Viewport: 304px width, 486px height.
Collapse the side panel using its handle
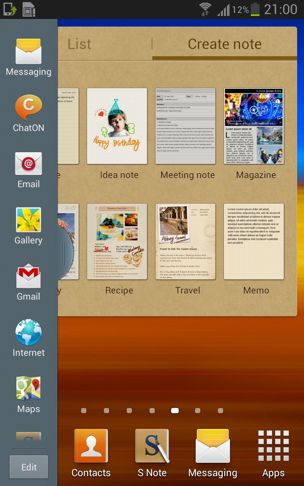coord(64,254)
